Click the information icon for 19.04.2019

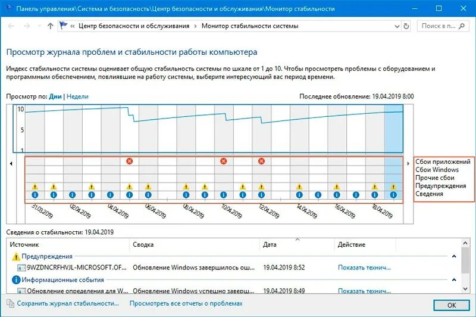393,195
